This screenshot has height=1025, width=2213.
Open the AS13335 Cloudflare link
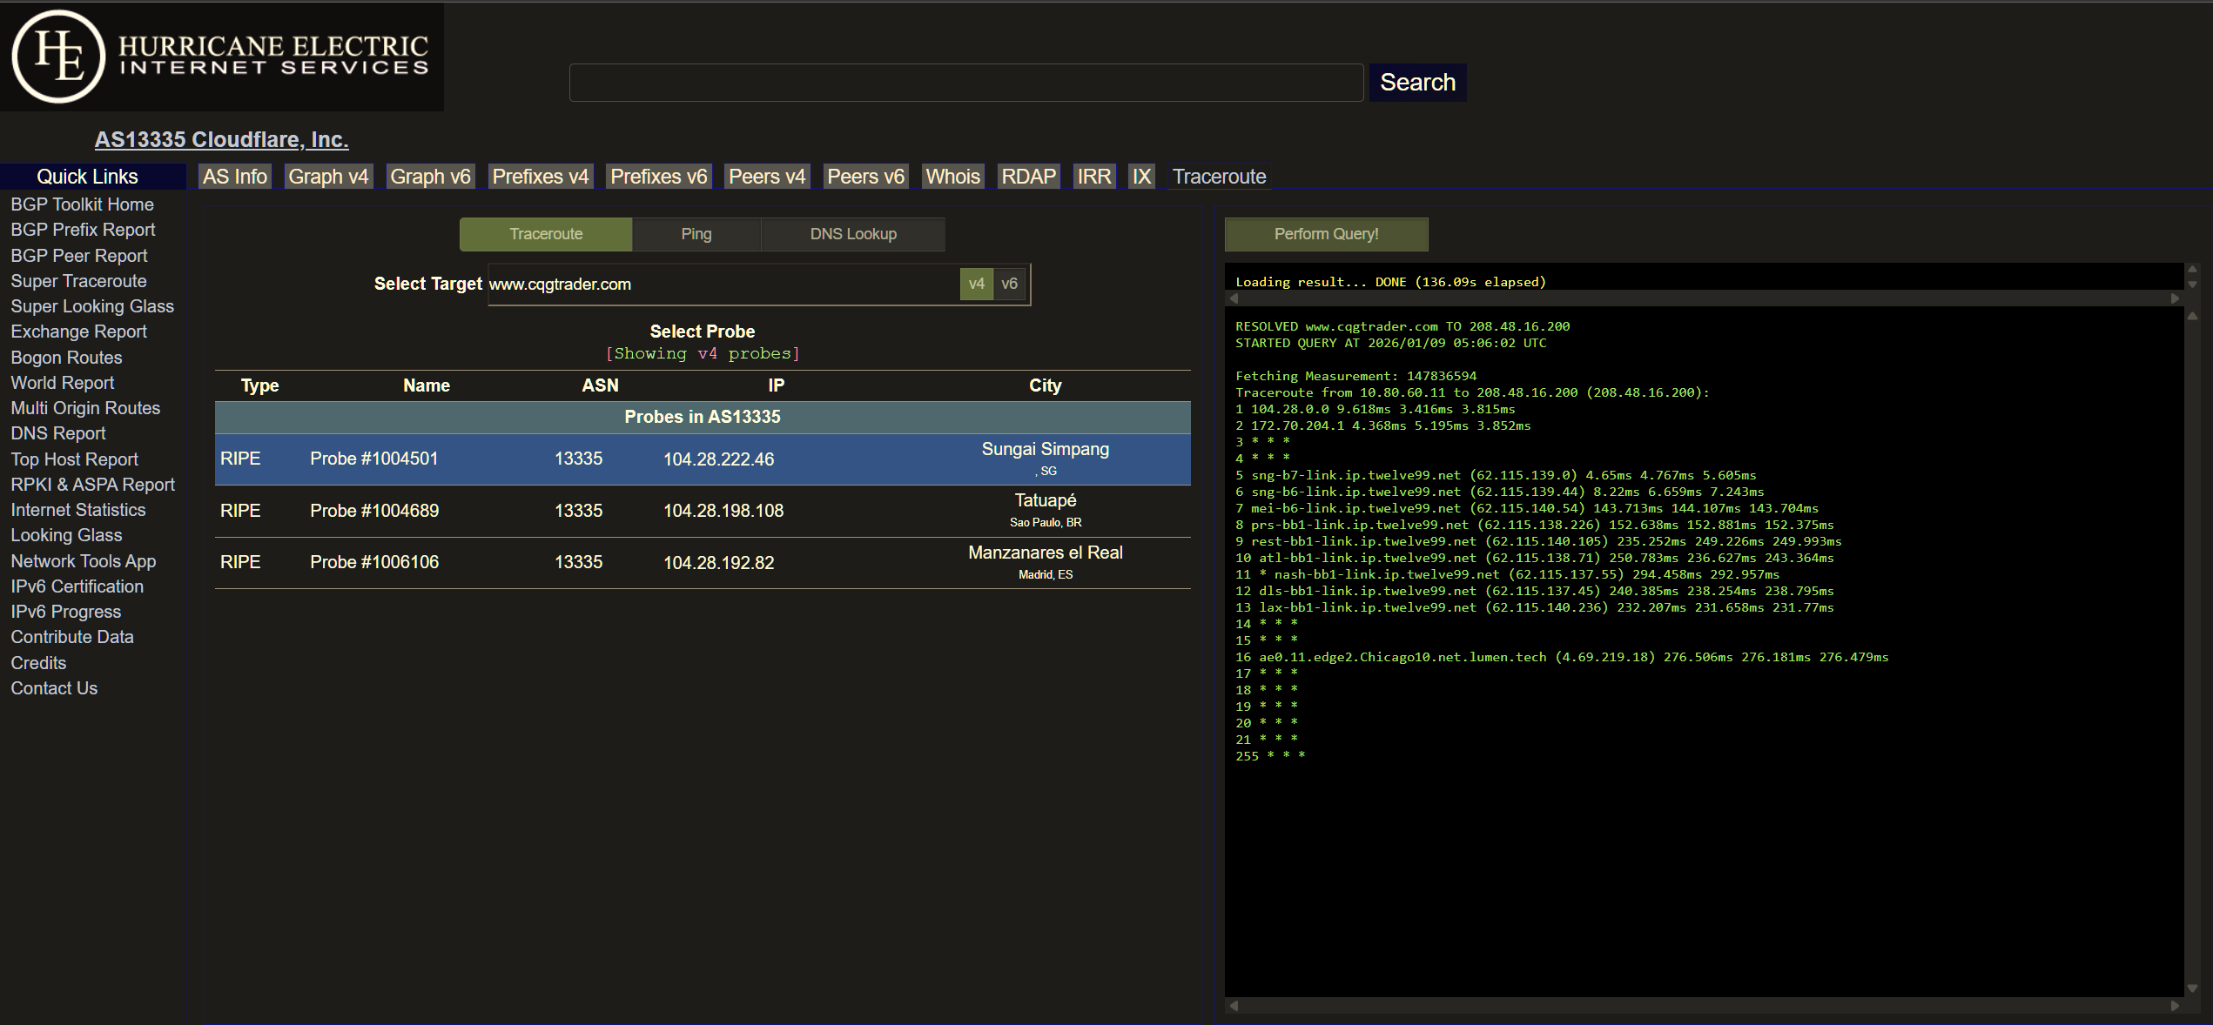[221, 139]
